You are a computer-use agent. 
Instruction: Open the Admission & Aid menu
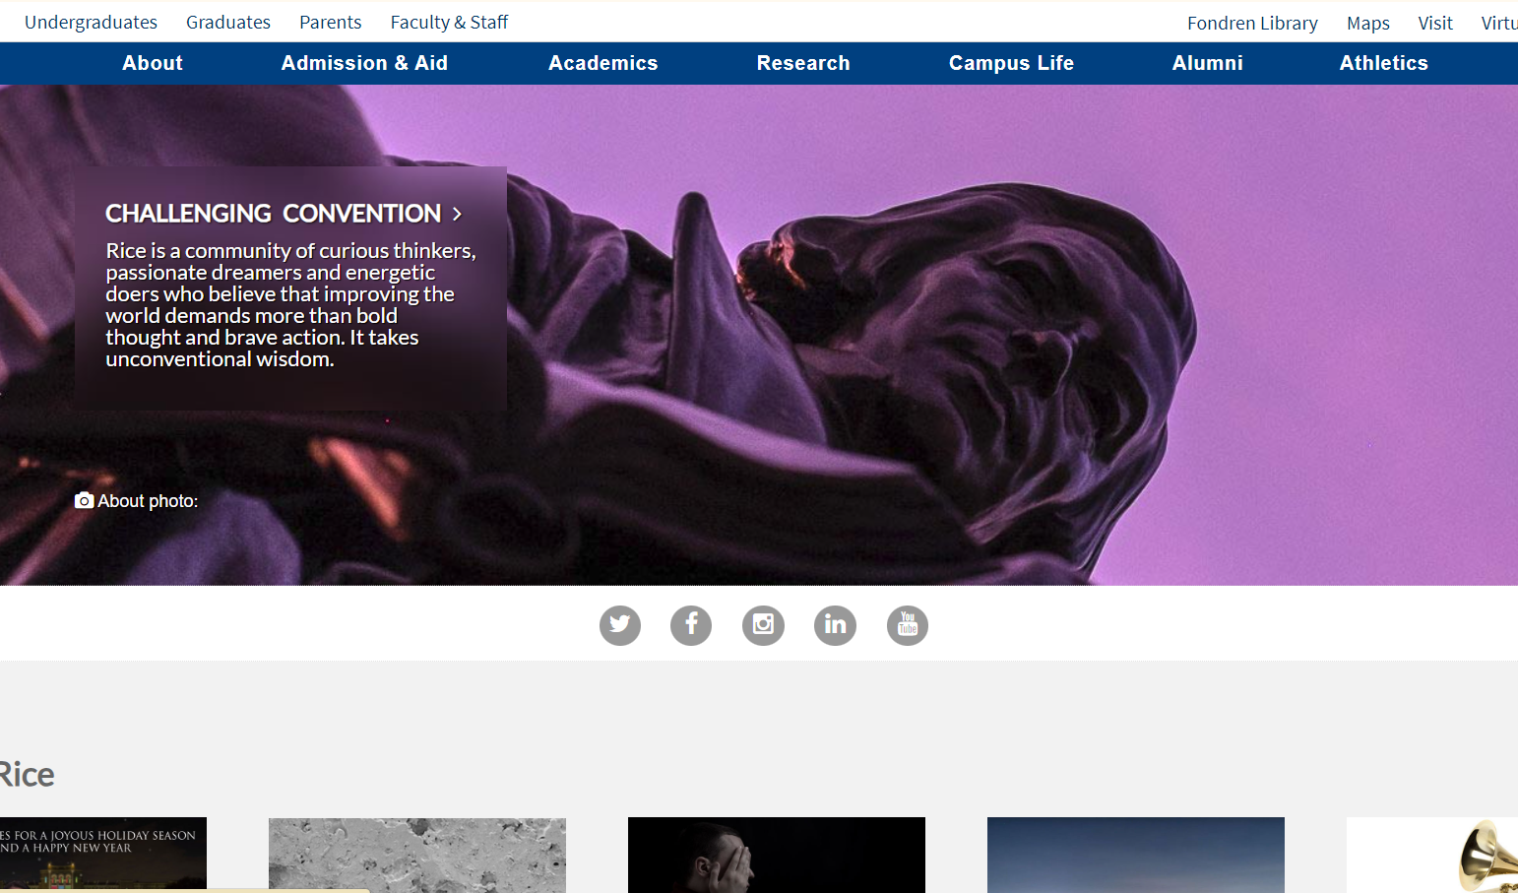pyautogui.click(x=364, y=63)
